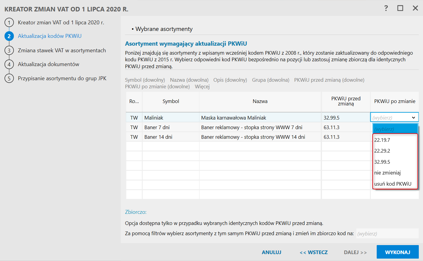Open PKWiU po zmianie dropdown for Maliniak

click(413, 117)
